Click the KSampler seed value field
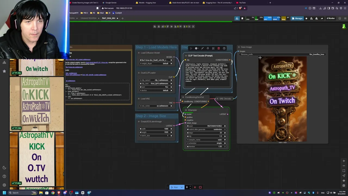348x196 pixels. click(x=206, y=126)
